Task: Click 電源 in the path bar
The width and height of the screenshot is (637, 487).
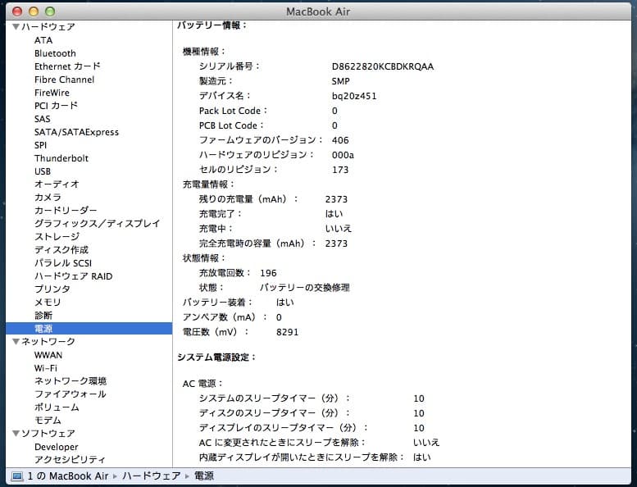Action: tap(204, 476)
